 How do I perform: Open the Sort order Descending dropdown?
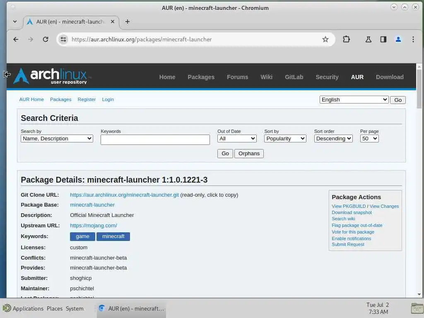click(x=333, y=139)
